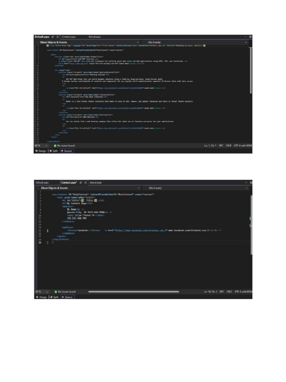Click the CRLF line ending in the bottom editor

229,292
